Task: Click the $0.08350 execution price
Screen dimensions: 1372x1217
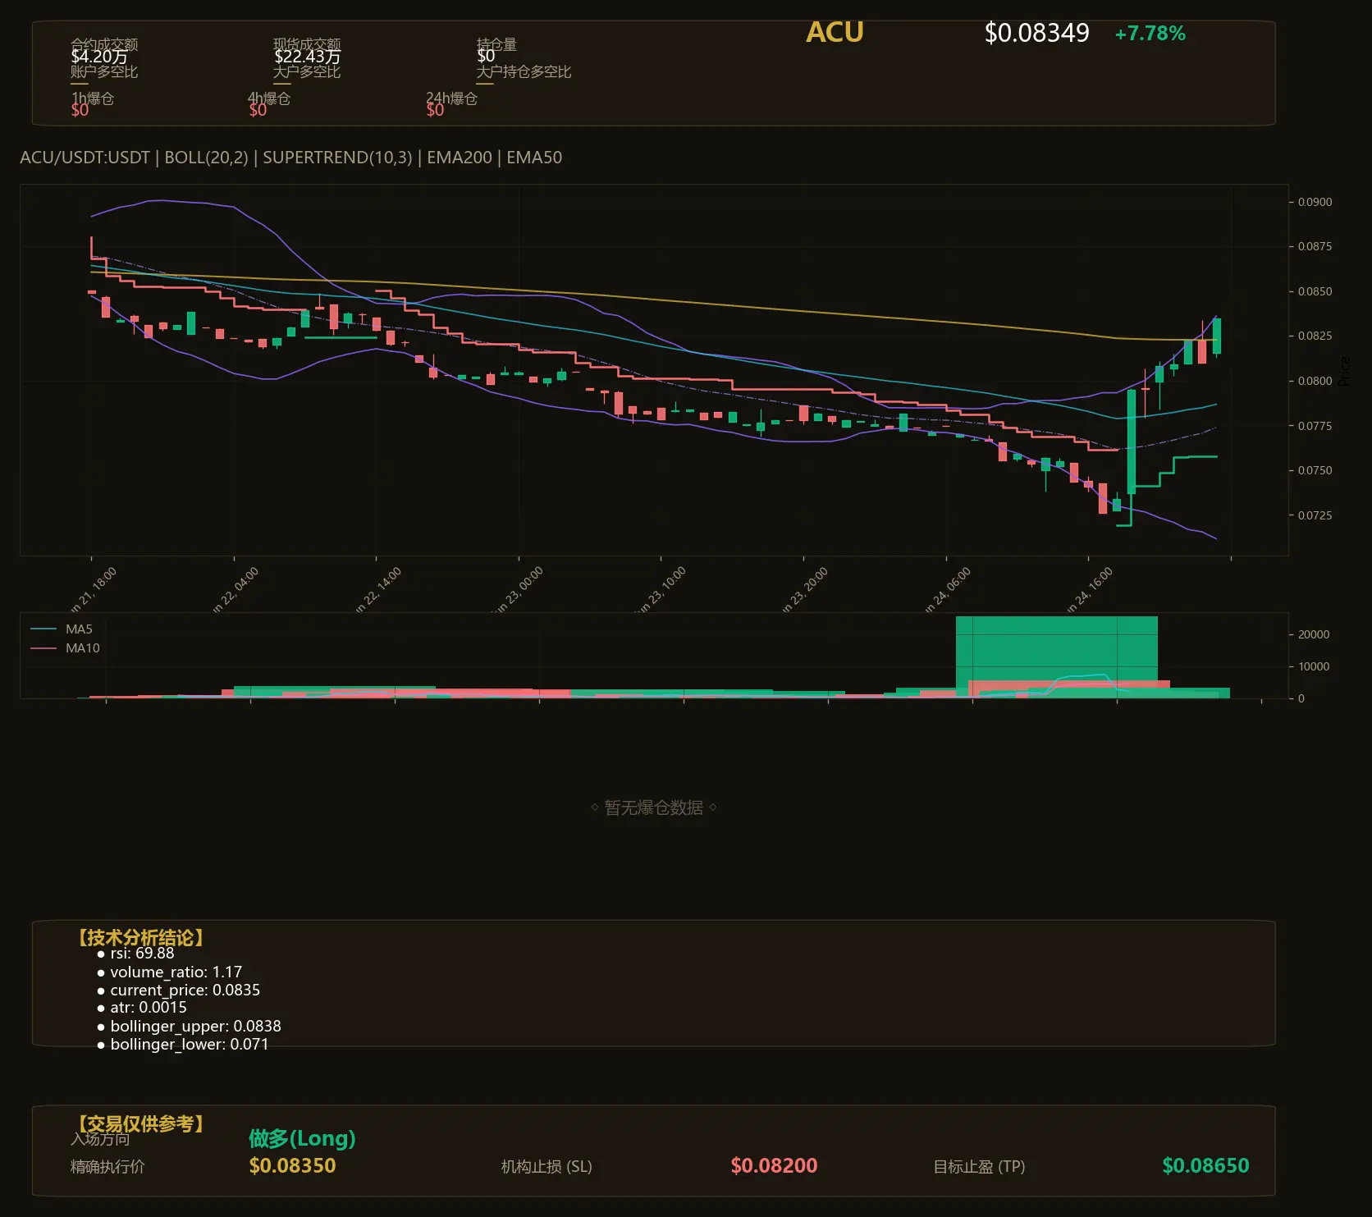Action: [292, 1165]
